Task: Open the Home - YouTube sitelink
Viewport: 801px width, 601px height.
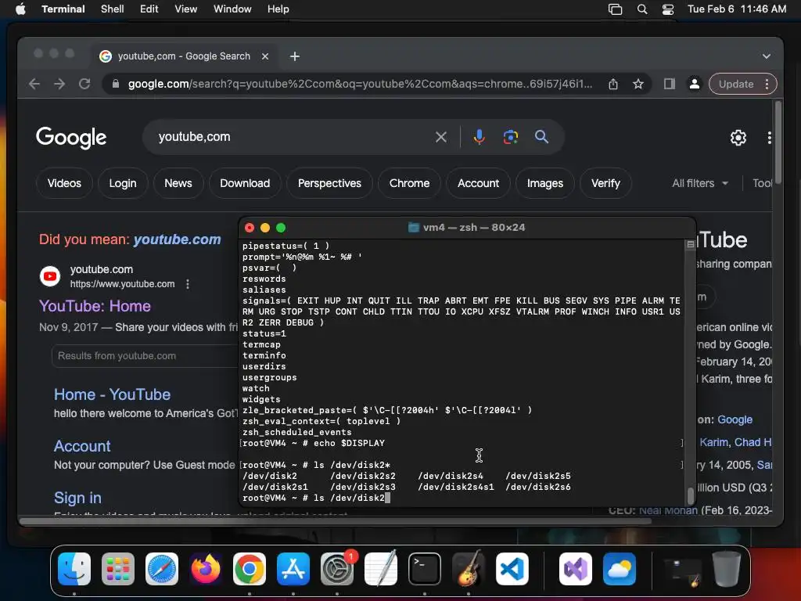Action: tap(113, 394)
